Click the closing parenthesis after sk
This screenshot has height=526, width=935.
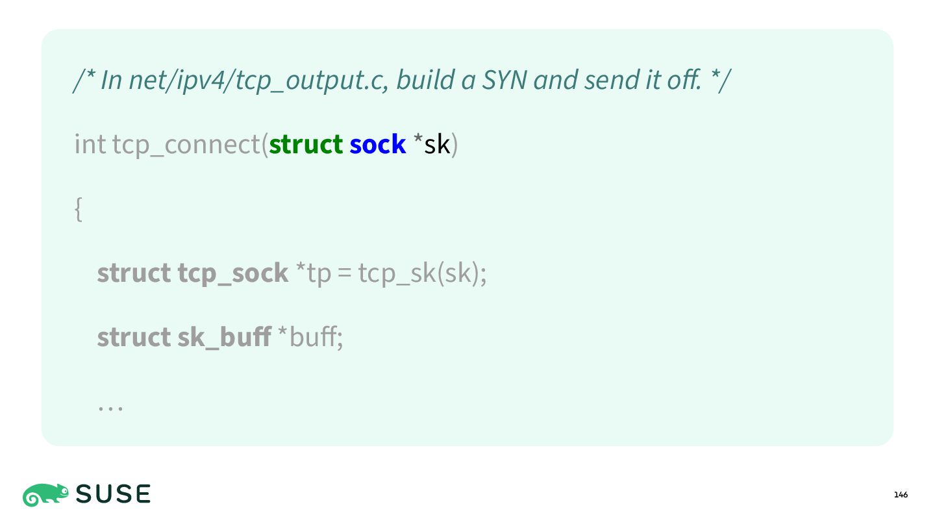click(x=455, y=145)
